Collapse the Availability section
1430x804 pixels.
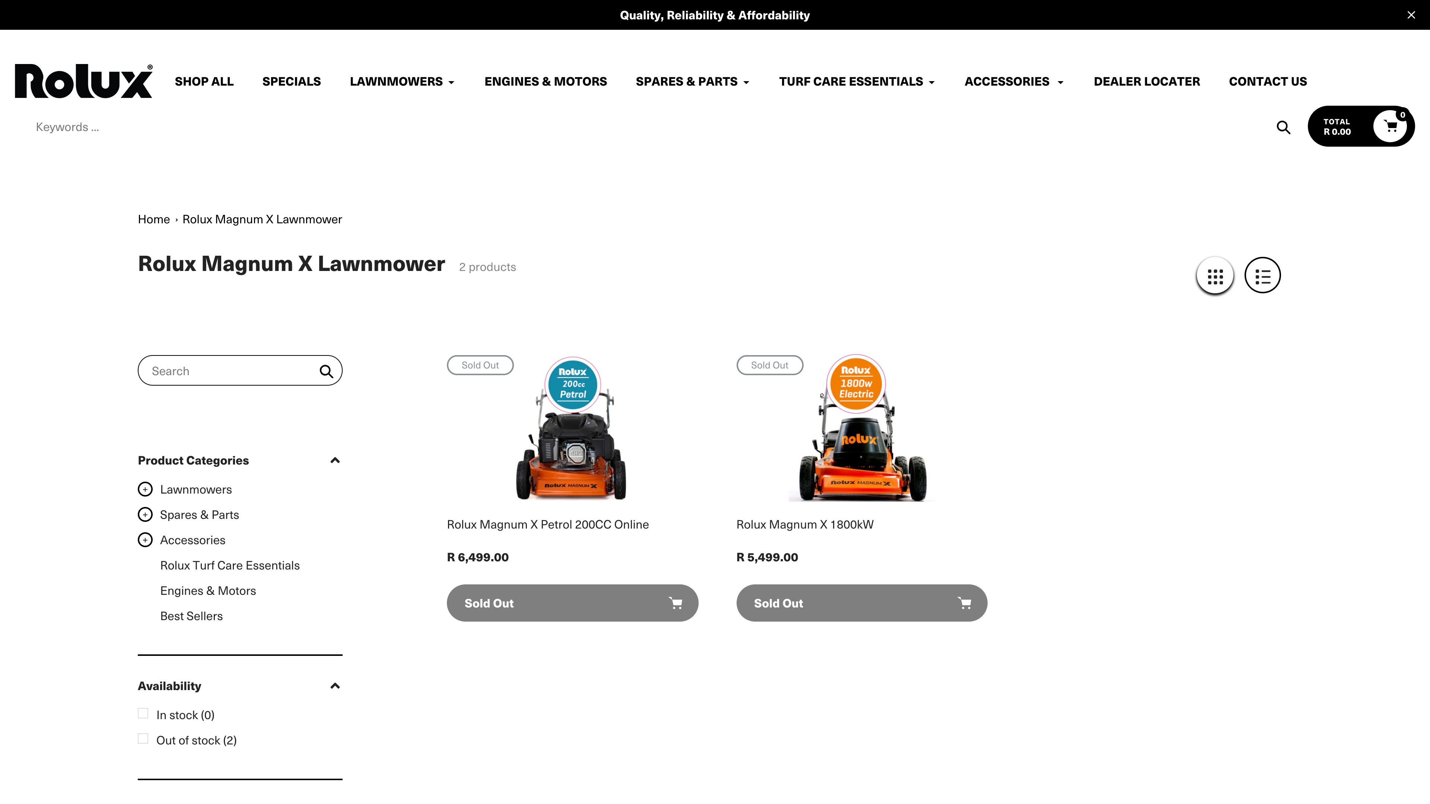[335, 686]
